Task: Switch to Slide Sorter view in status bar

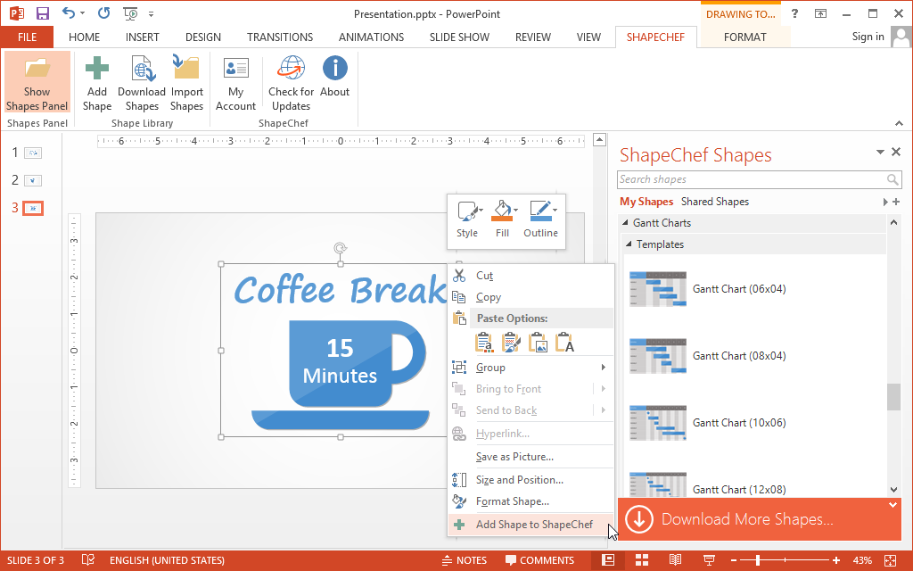Action: point(640,560)
